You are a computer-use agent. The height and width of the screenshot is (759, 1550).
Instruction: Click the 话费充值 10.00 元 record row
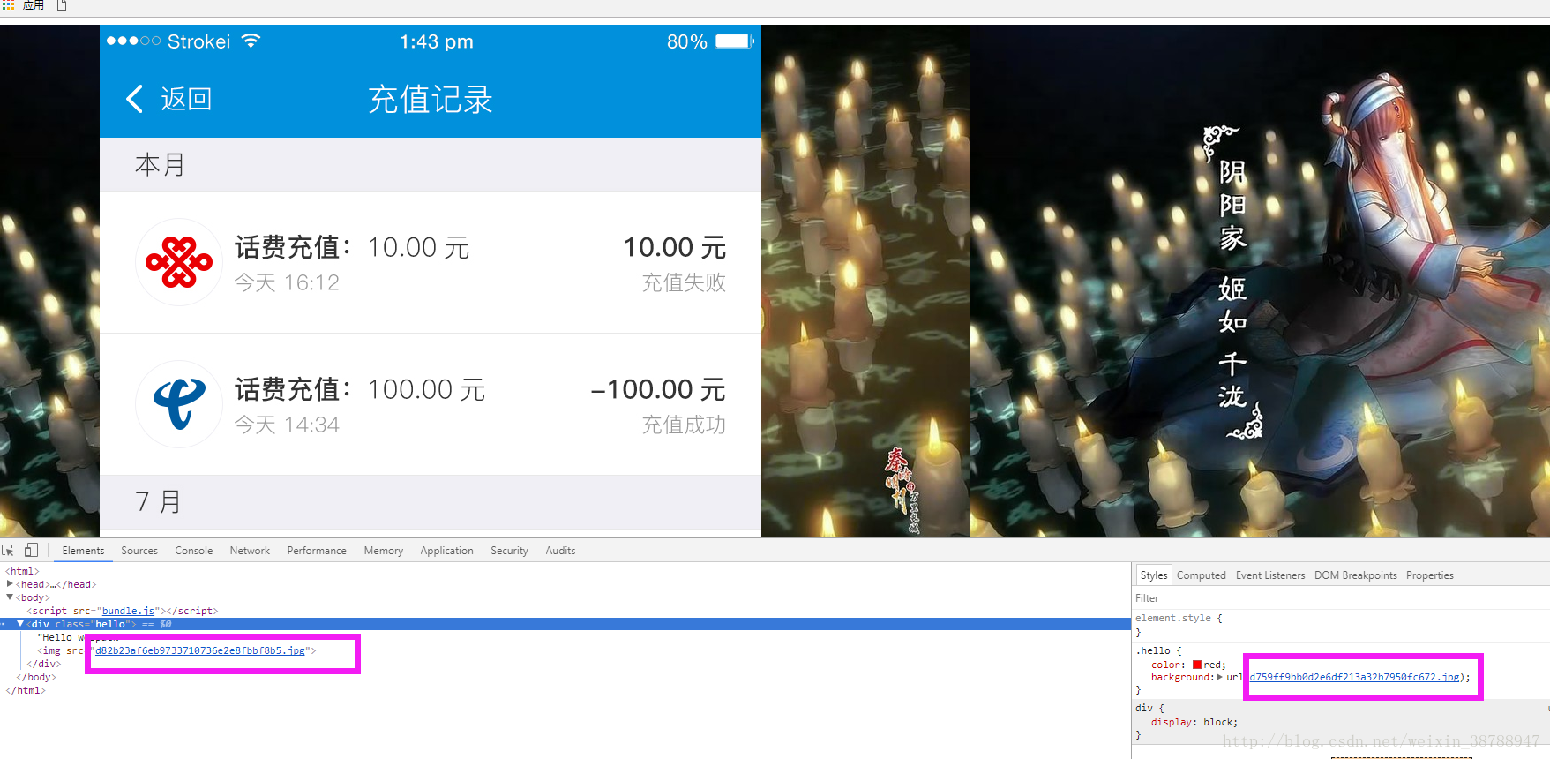[431, 262]
